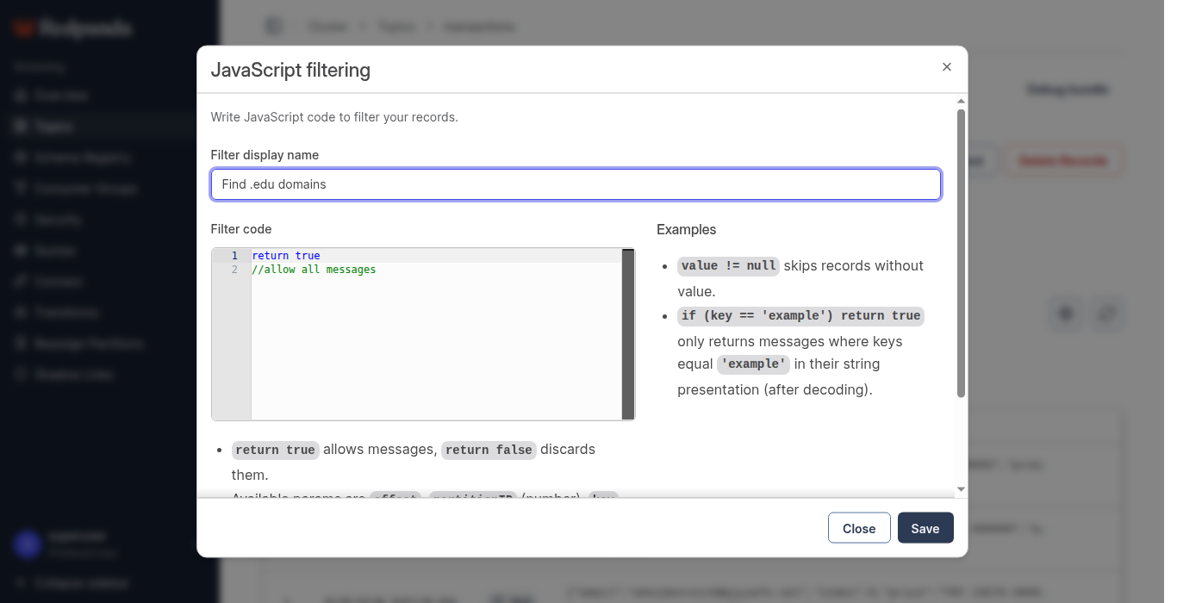Click the dialog vertical scrollbar thumb

[962, 253]
